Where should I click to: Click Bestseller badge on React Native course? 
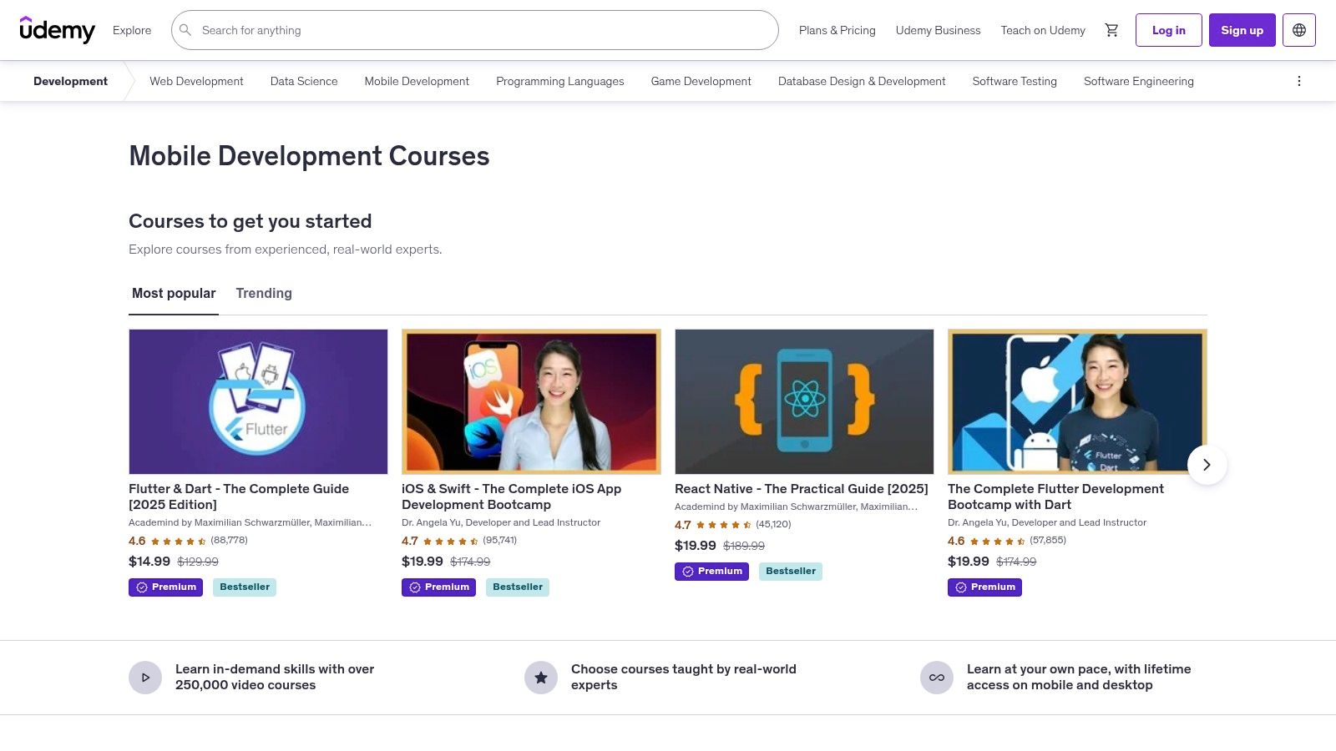791,572
